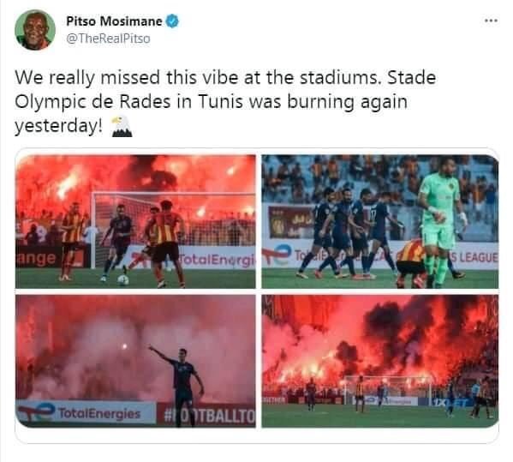The height and width of the screenshot is (462, 513).
Task: Open bottom-right wide stadium flares photo
Action: 380,361
